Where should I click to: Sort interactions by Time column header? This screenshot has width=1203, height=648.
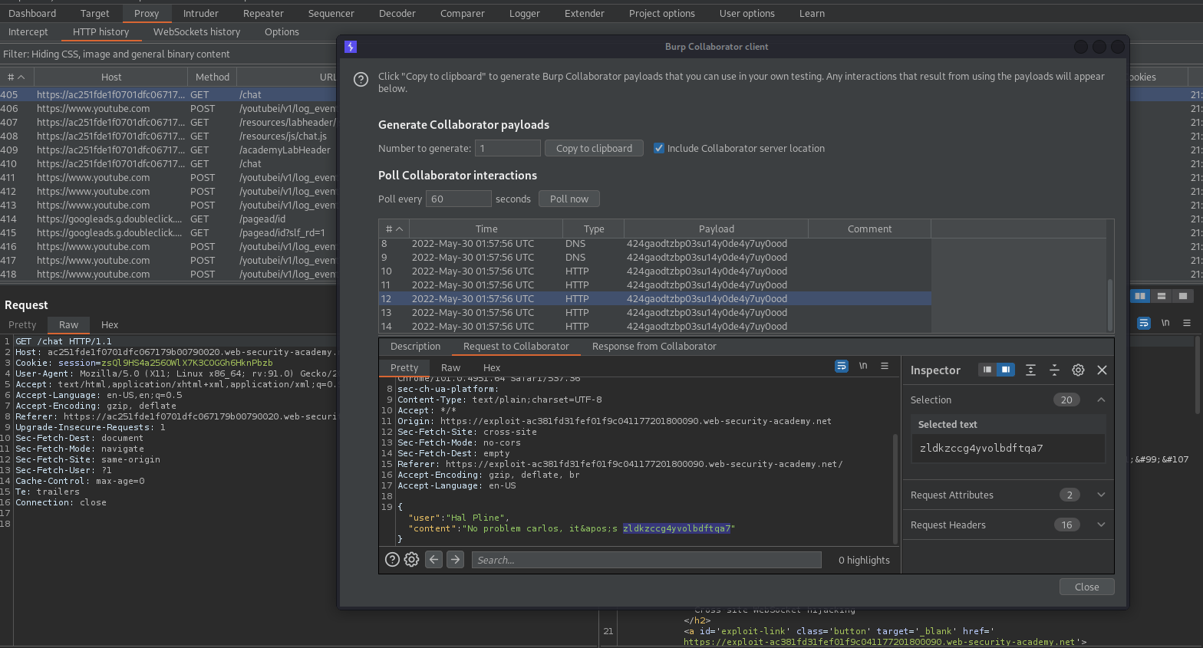(486, 229)
